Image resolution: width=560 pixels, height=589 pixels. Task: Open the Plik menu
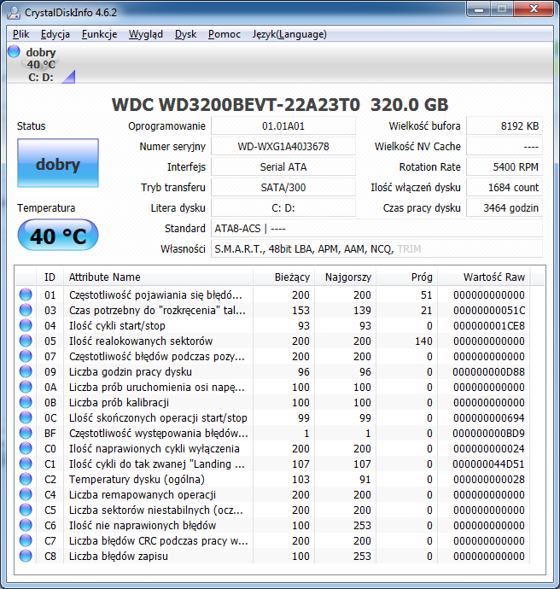click(20, 34)
